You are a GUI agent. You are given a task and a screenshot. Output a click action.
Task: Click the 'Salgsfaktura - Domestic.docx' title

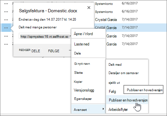coord(48,11)
